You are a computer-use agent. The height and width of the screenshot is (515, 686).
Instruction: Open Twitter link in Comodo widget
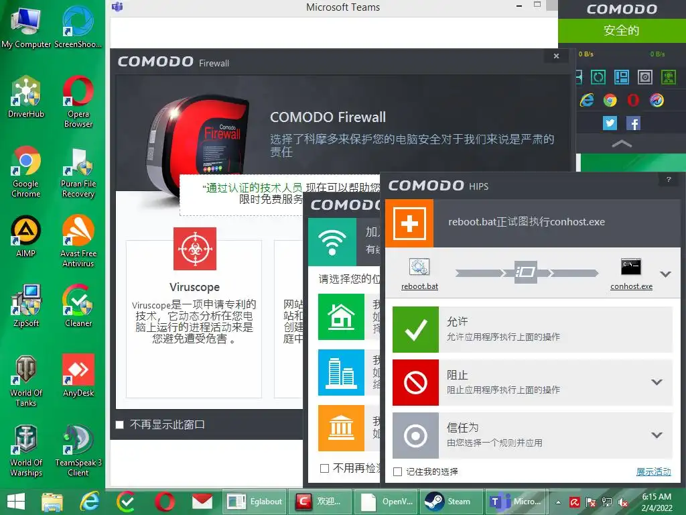[x=610, y=123]
